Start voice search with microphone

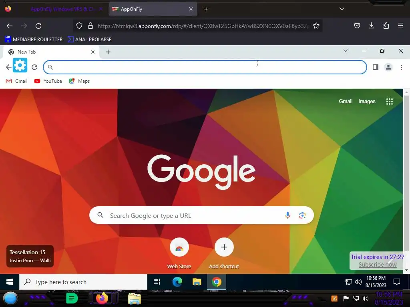click(x=287, y=215)
